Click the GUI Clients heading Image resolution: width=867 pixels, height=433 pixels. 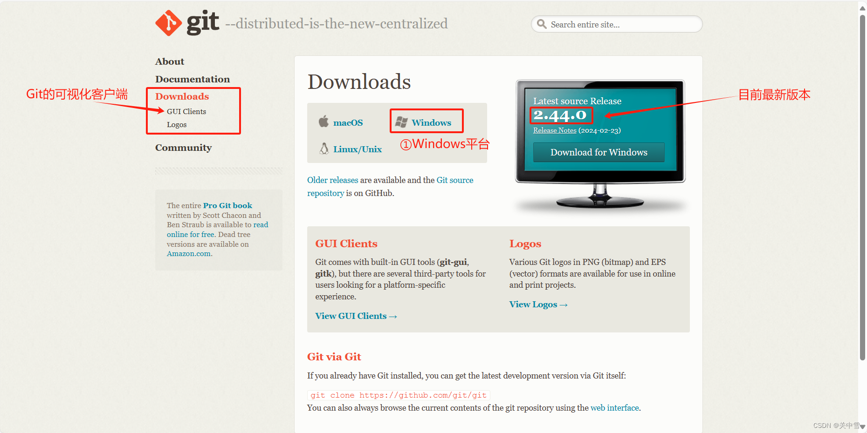pos(346,244)
